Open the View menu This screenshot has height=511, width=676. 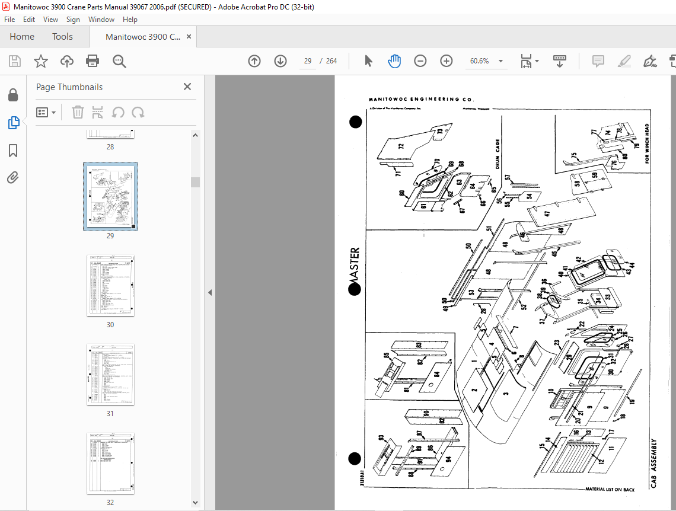click(50, 20)
